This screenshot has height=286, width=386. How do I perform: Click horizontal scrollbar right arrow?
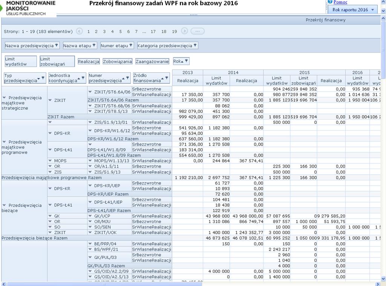click(378, 284)
